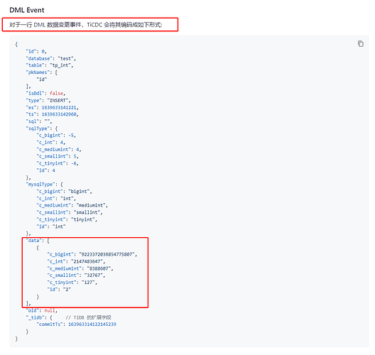Click the "data" array opening line
The image size is (375, 355).
(x=38, y=241)
